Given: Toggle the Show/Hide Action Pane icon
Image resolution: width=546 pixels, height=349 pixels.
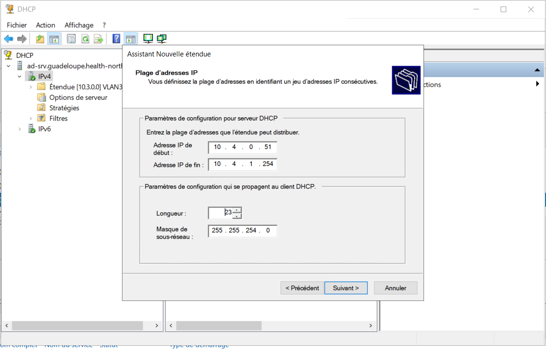Looking at the screenshot, I should pyautogui.click(x=130, y=39).
